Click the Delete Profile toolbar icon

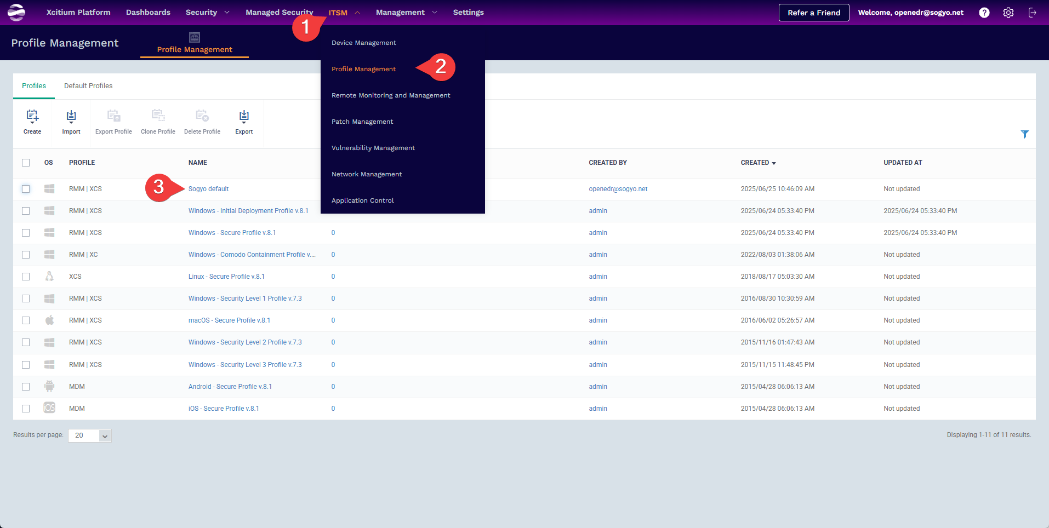pos(202,116)
